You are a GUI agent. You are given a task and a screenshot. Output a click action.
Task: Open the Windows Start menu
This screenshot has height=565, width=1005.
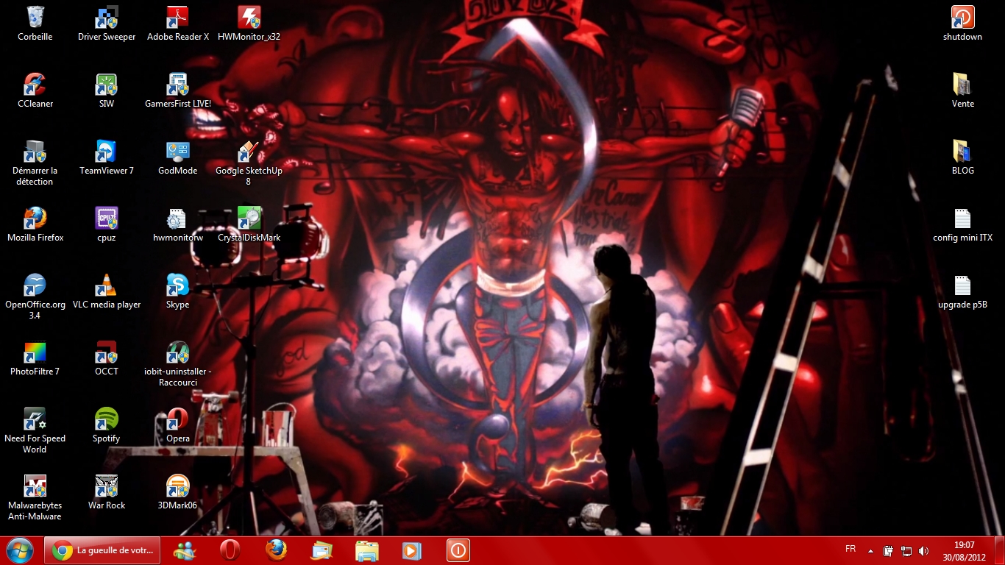click(20, 550)
